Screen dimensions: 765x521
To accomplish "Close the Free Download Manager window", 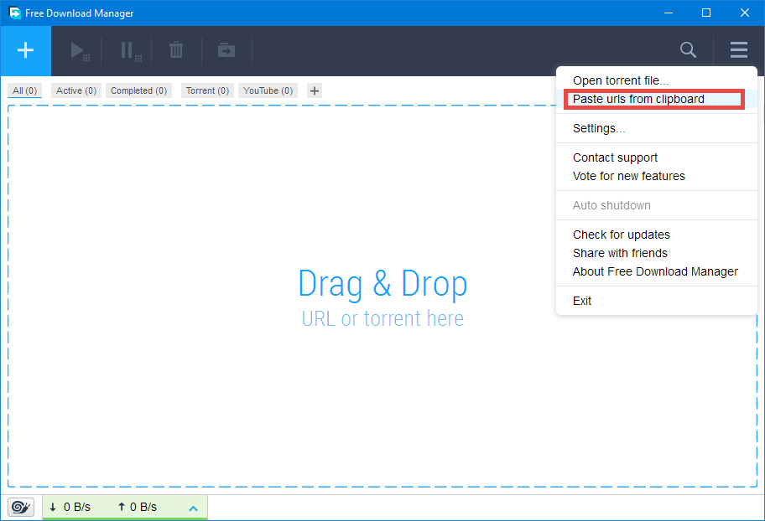I will (x=745, y=13).
